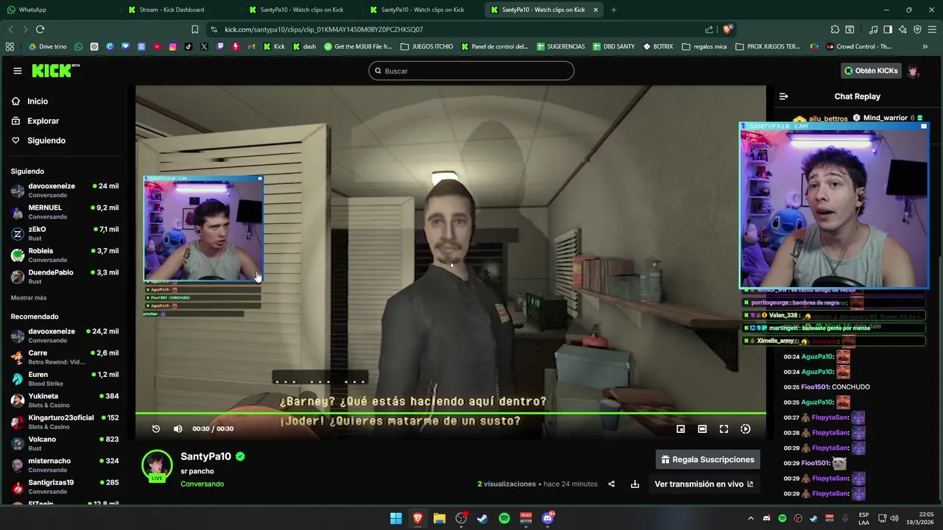Show hidden system tray icons
Screen dimensions: 943x530
pyautogui.click(x=751, y=518)
